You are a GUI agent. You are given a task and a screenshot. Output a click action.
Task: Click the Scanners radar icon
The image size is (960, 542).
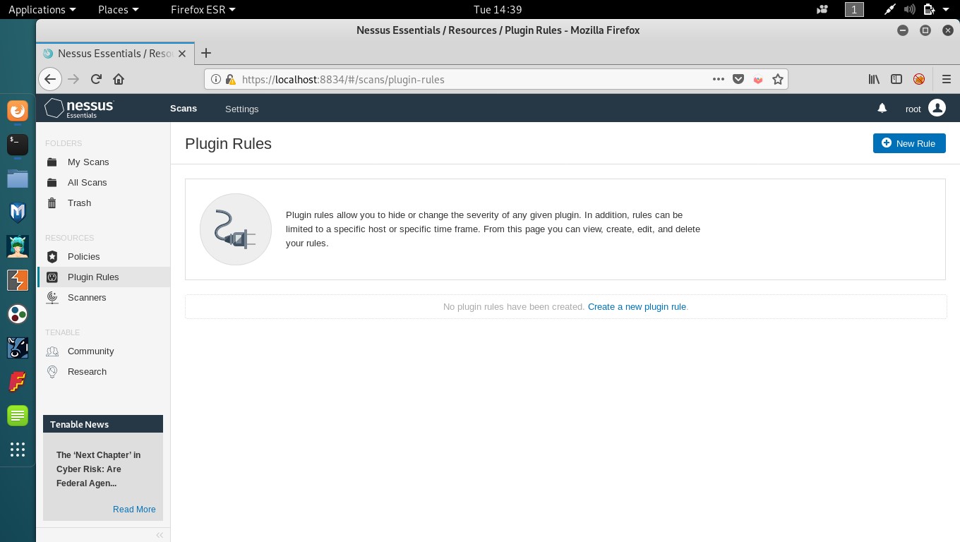click(52, 297)
